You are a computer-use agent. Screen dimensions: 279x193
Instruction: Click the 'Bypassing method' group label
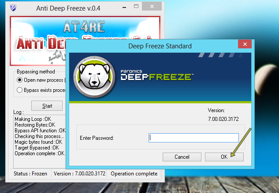(x=36, y=72)
